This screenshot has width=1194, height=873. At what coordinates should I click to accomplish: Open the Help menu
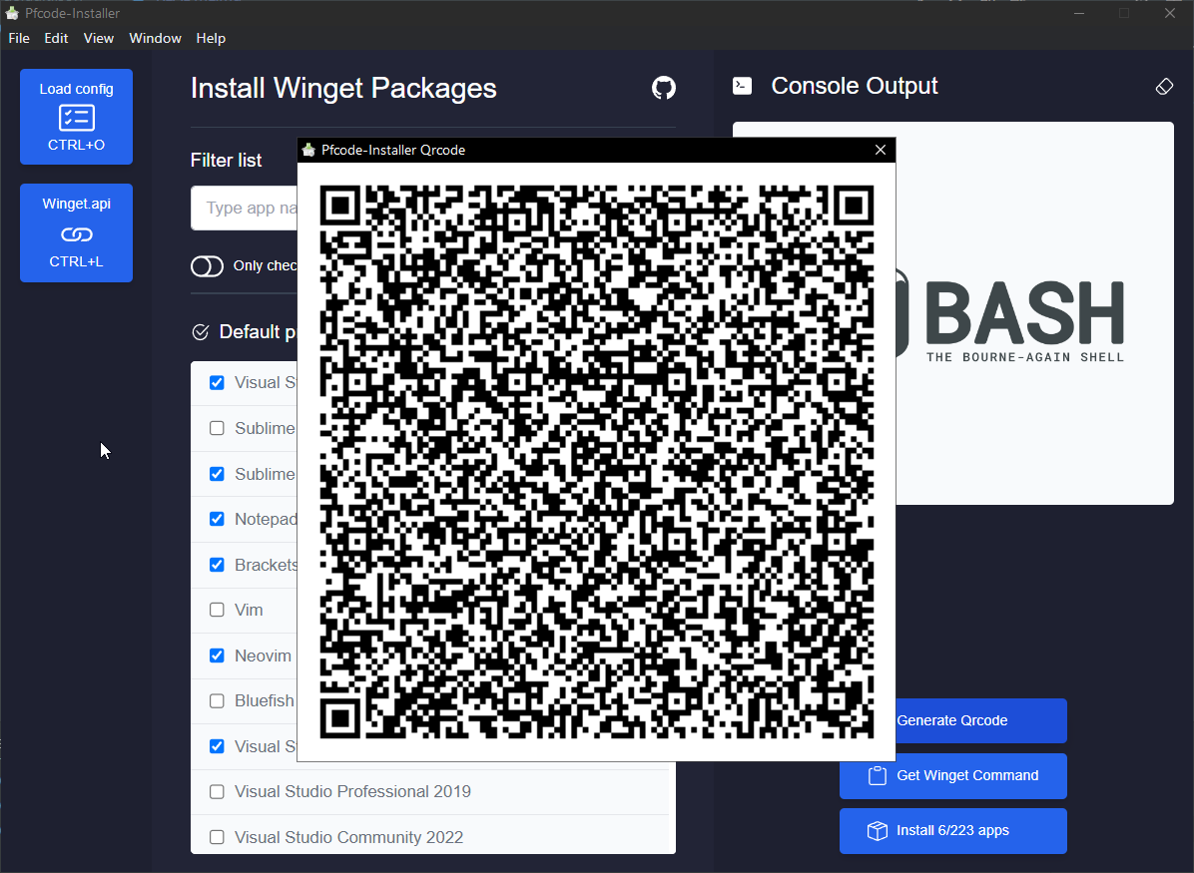click(x=211, y=38)
